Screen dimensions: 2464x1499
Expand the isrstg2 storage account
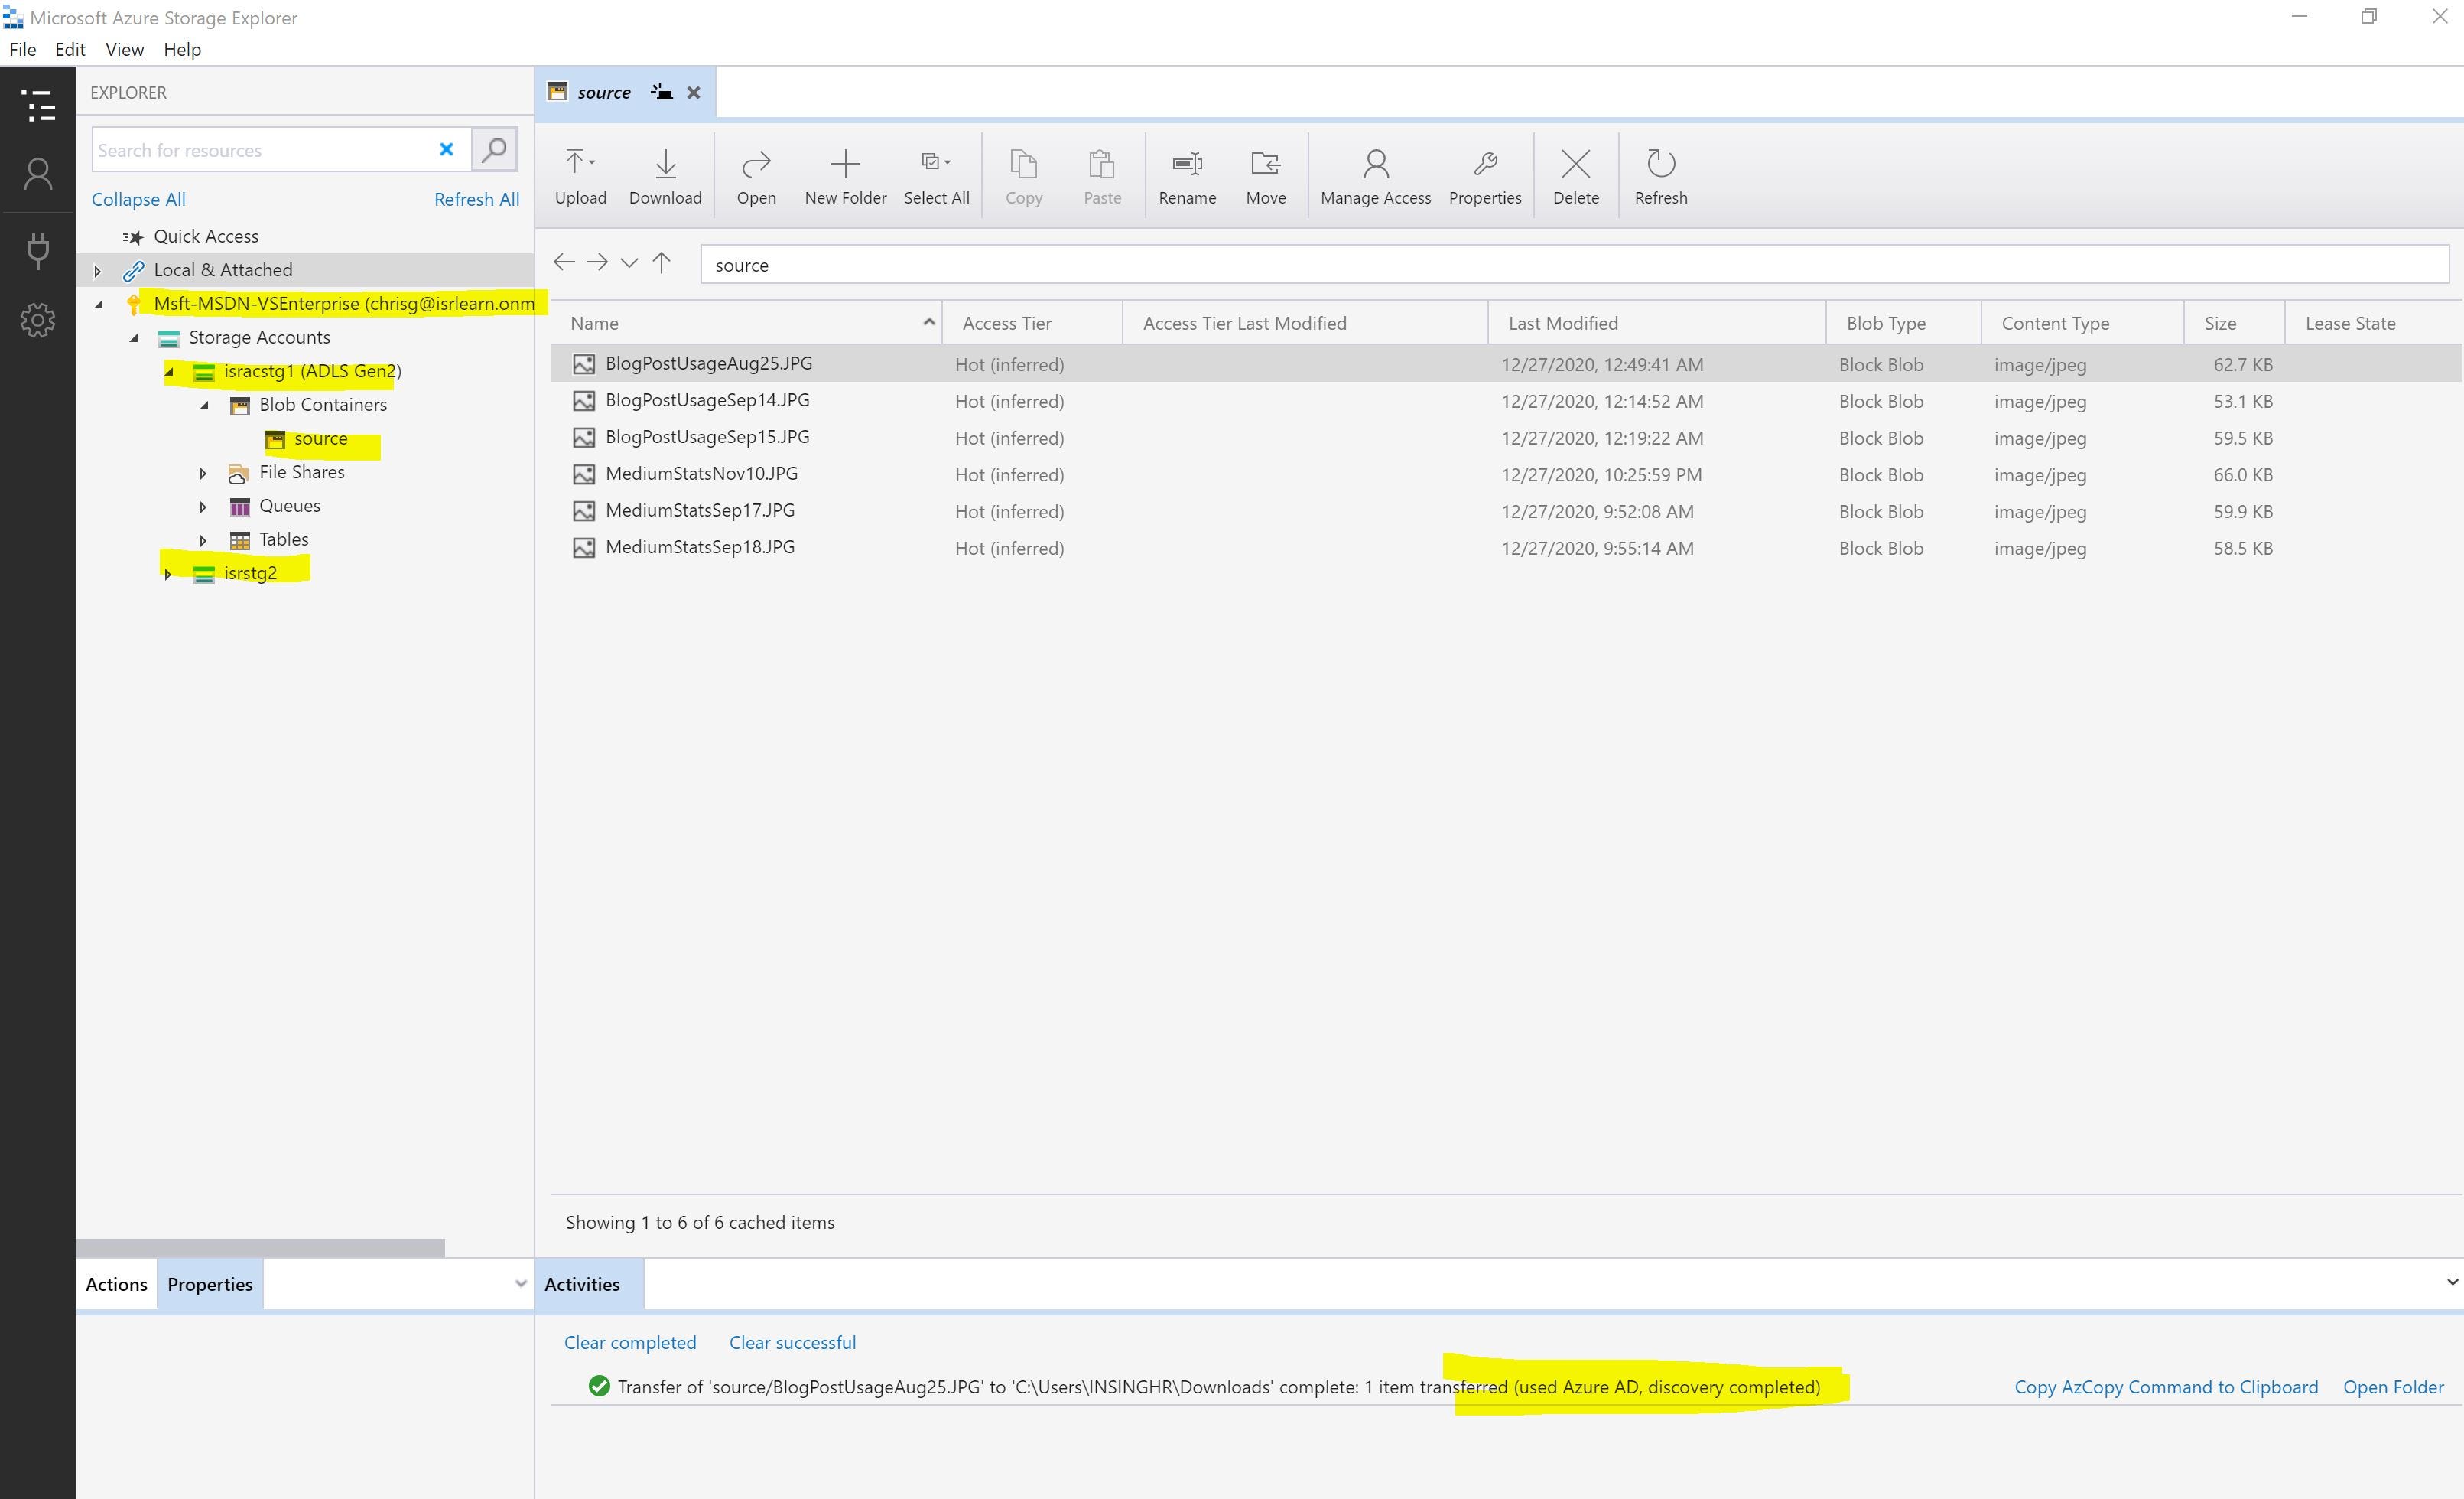(168, 575)
